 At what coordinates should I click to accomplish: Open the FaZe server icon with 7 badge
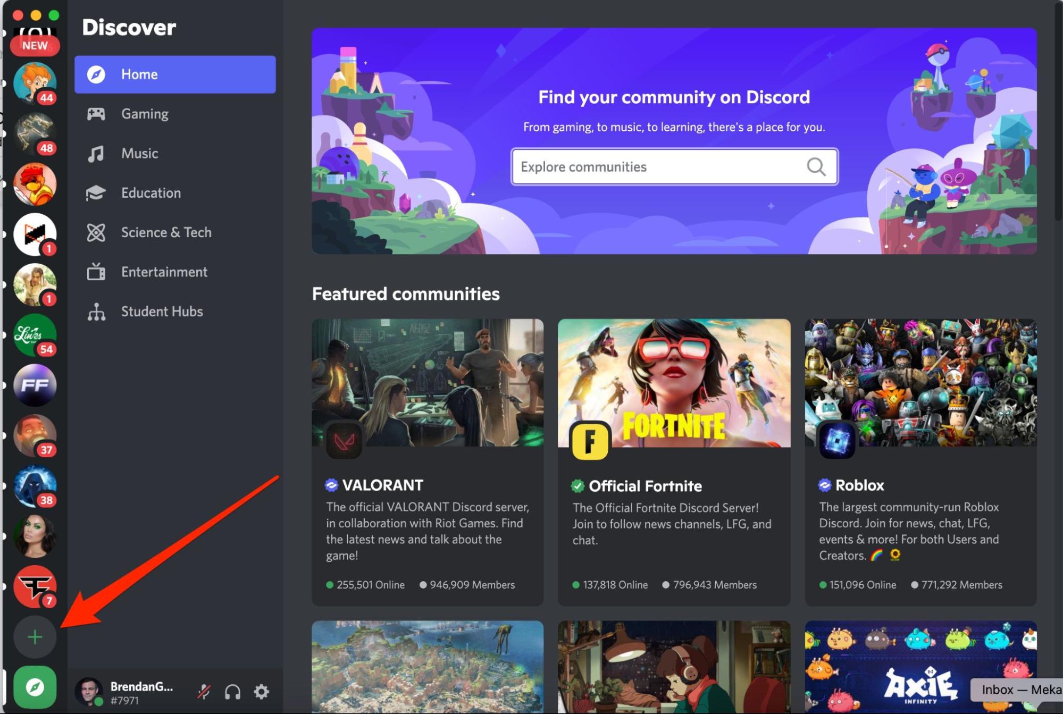[35, 586]
